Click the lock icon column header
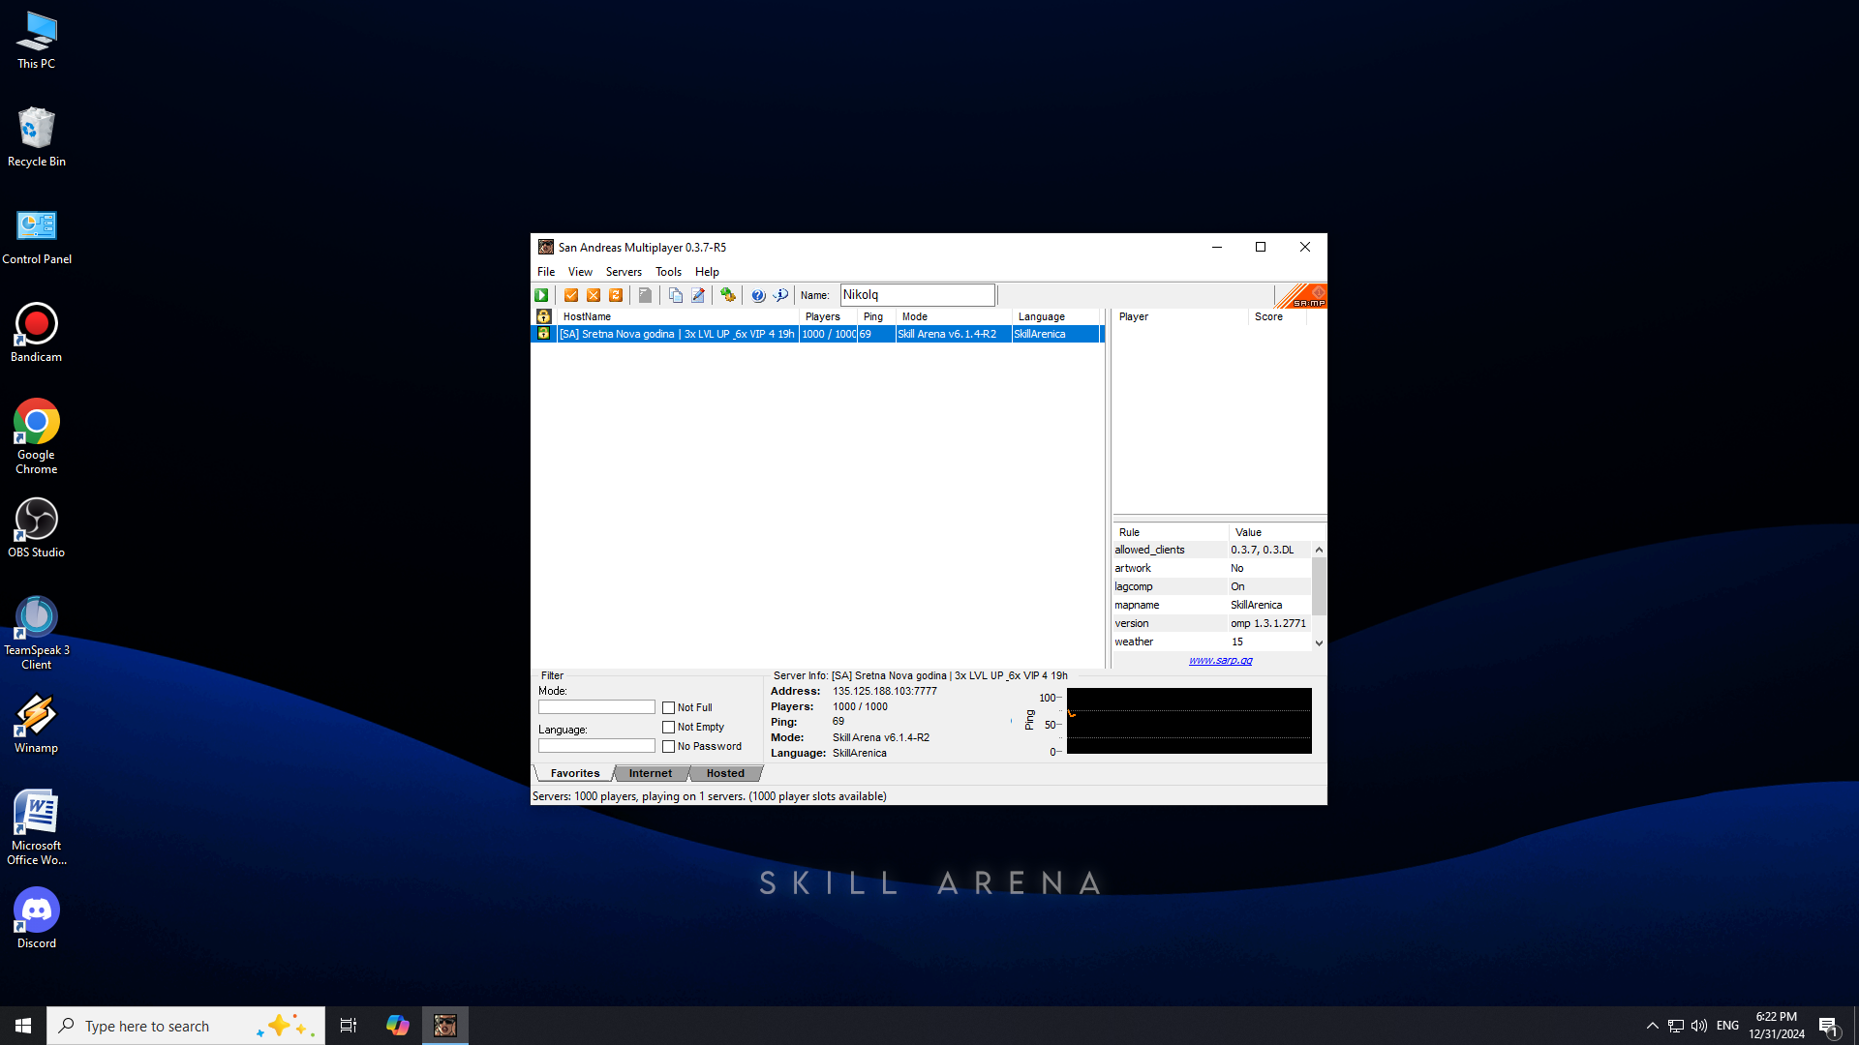Image resolution: width=1859 pixels, height=1045 pixels. [544, 316]
